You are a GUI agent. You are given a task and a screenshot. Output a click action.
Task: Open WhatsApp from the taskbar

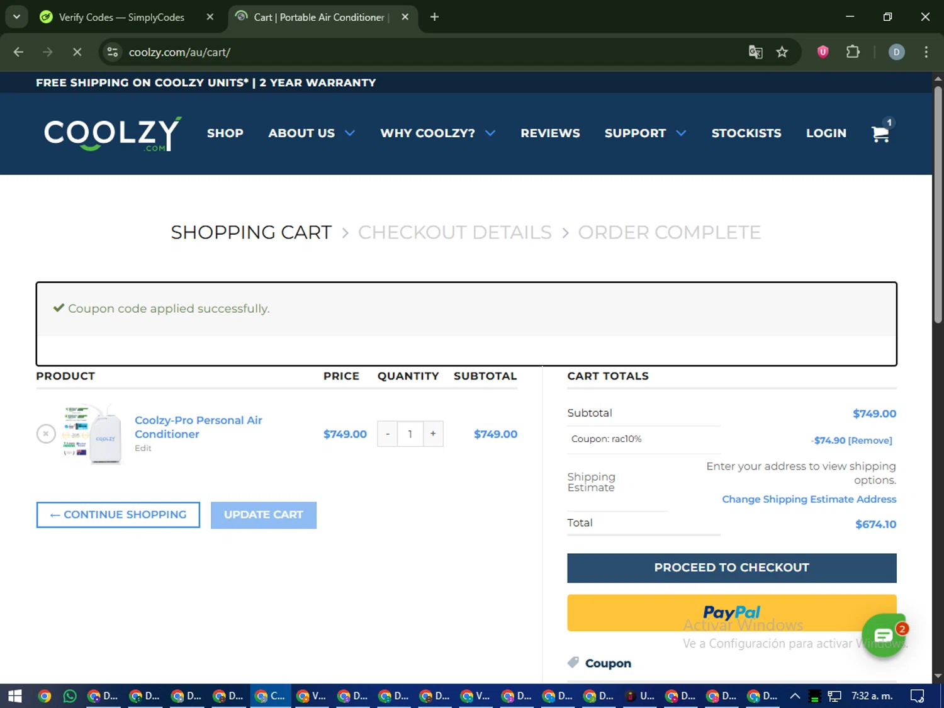coord(70,696)
